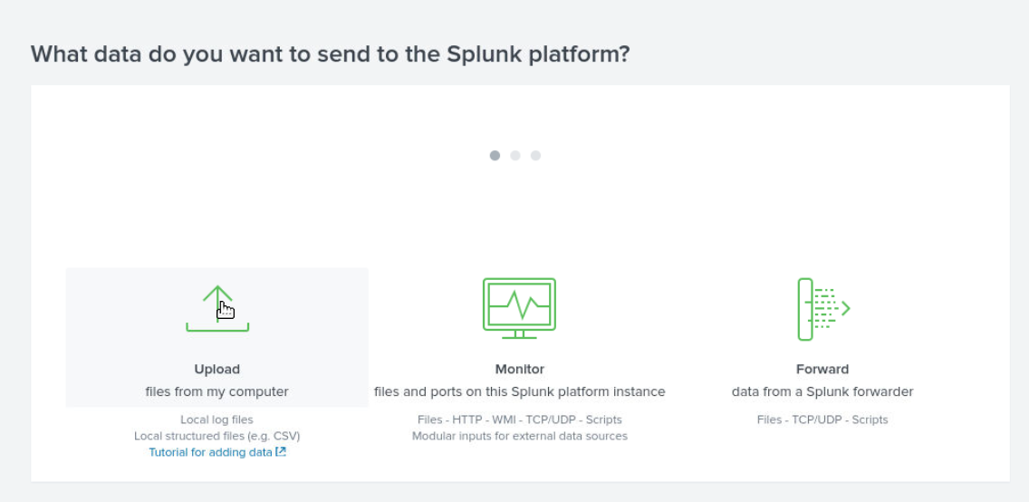Viewport: 1029px width, 502px height.
Task: Click "Files - HTTP - WMI - TCP/UDP - Scripts" line
Action: point(520,420)
